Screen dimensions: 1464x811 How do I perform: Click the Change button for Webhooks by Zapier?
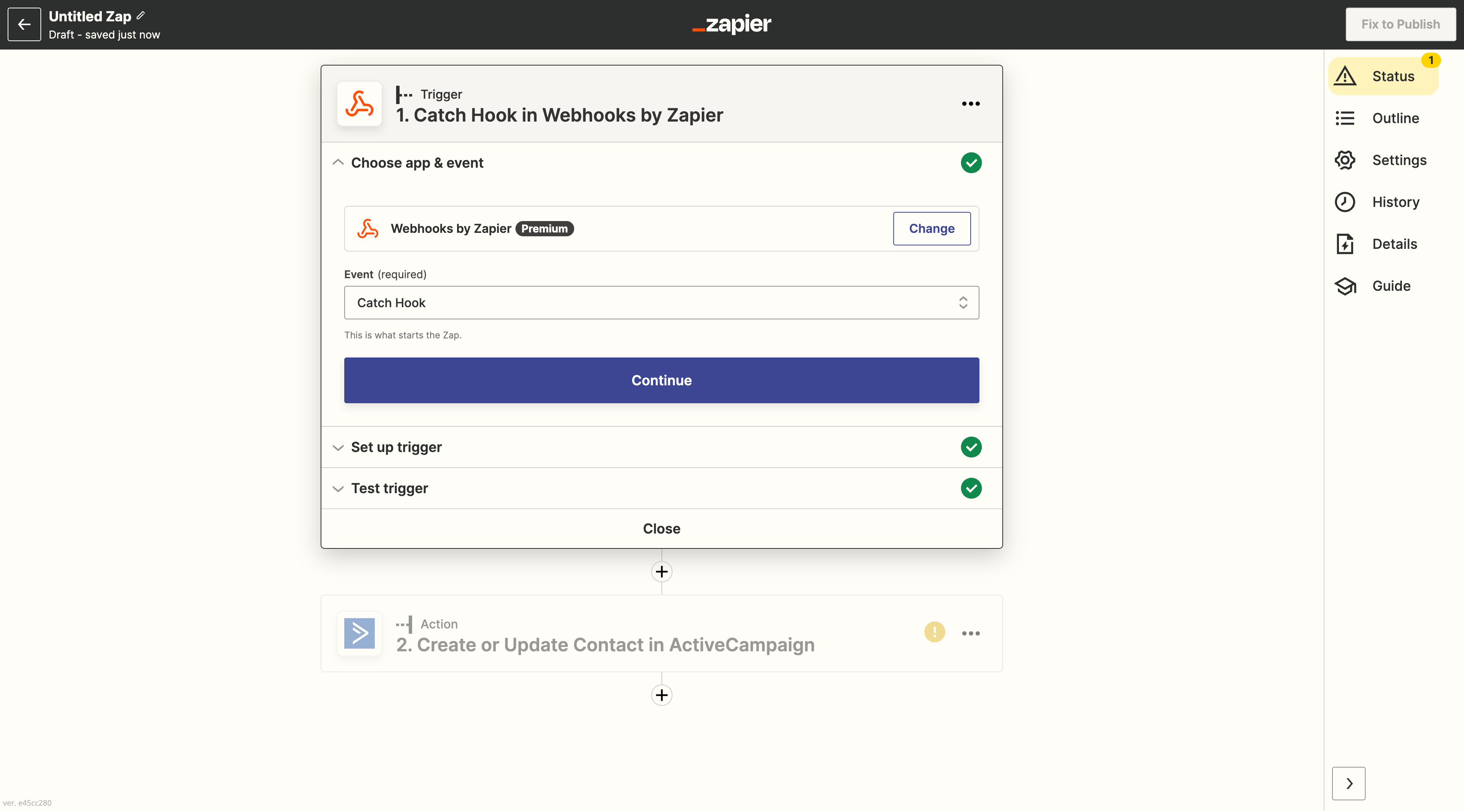tap(931, 228)
